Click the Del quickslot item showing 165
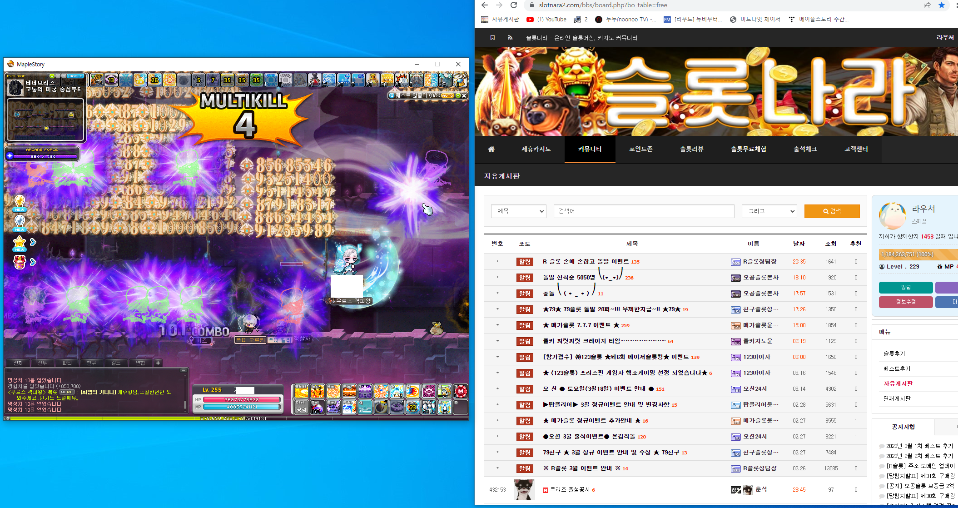The width and height of the screenshot is (958, 508). tap(317, 407)
